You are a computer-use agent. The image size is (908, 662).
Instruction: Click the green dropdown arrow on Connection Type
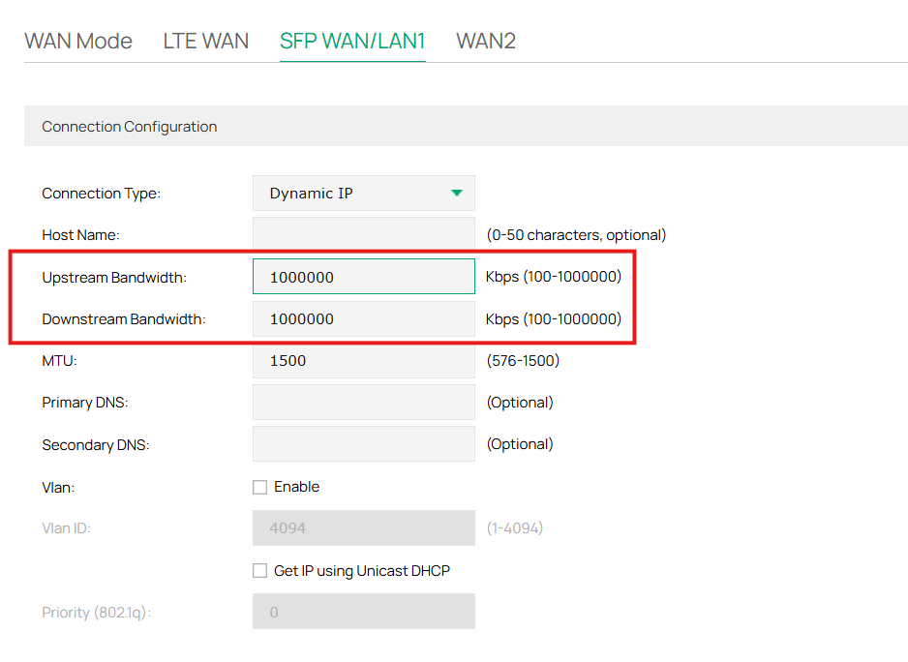click(456, 193)
